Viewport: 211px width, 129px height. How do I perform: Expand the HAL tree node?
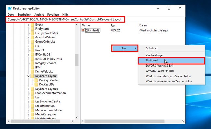(x=28, y=46)
